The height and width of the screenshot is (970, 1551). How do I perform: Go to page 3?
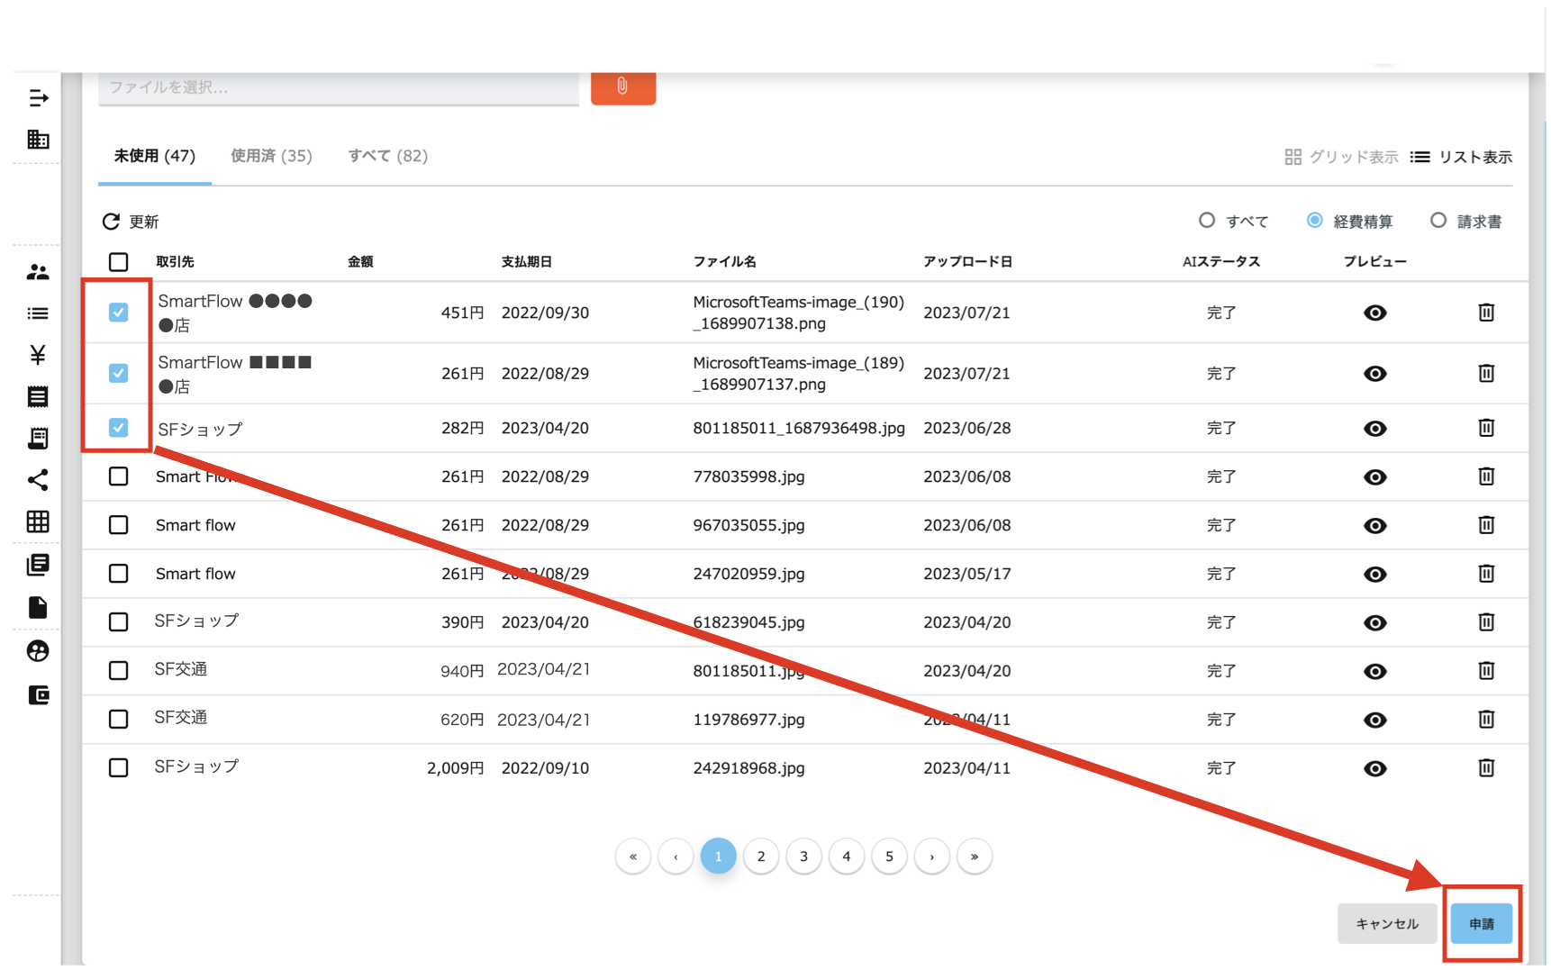click(803, 857)
